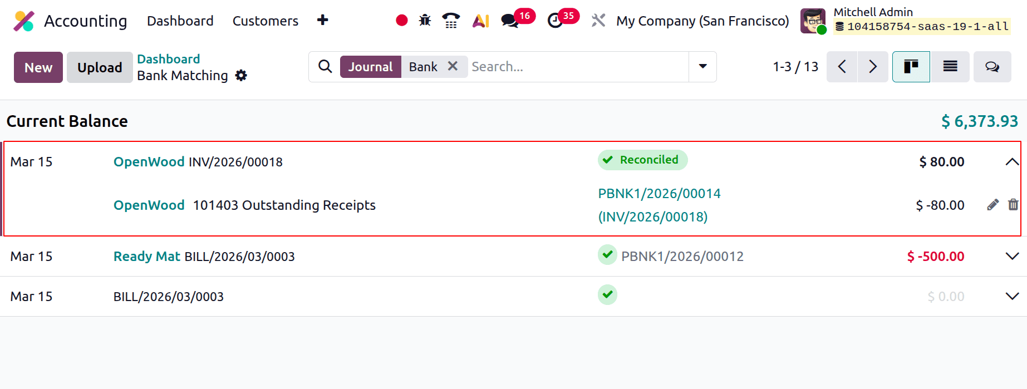Click the green checkmark on BILL/2026/03/0003
This screenshot has height=389, width=1027.
click(607, 295)
